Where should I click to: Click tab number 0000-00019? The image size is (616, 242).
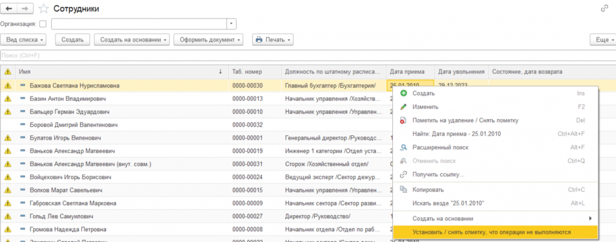pyautogui.click(x=247, y=151)
